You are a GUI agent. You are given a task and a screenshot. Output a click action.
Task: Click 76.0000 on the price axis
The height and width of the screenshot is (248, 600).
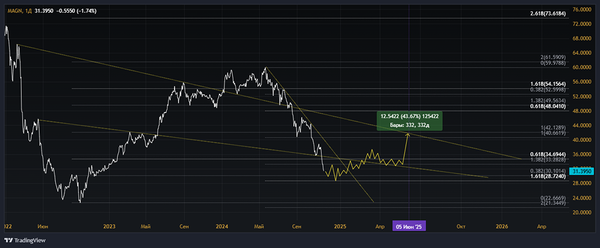pyautogui.click(x=583, y=10)
